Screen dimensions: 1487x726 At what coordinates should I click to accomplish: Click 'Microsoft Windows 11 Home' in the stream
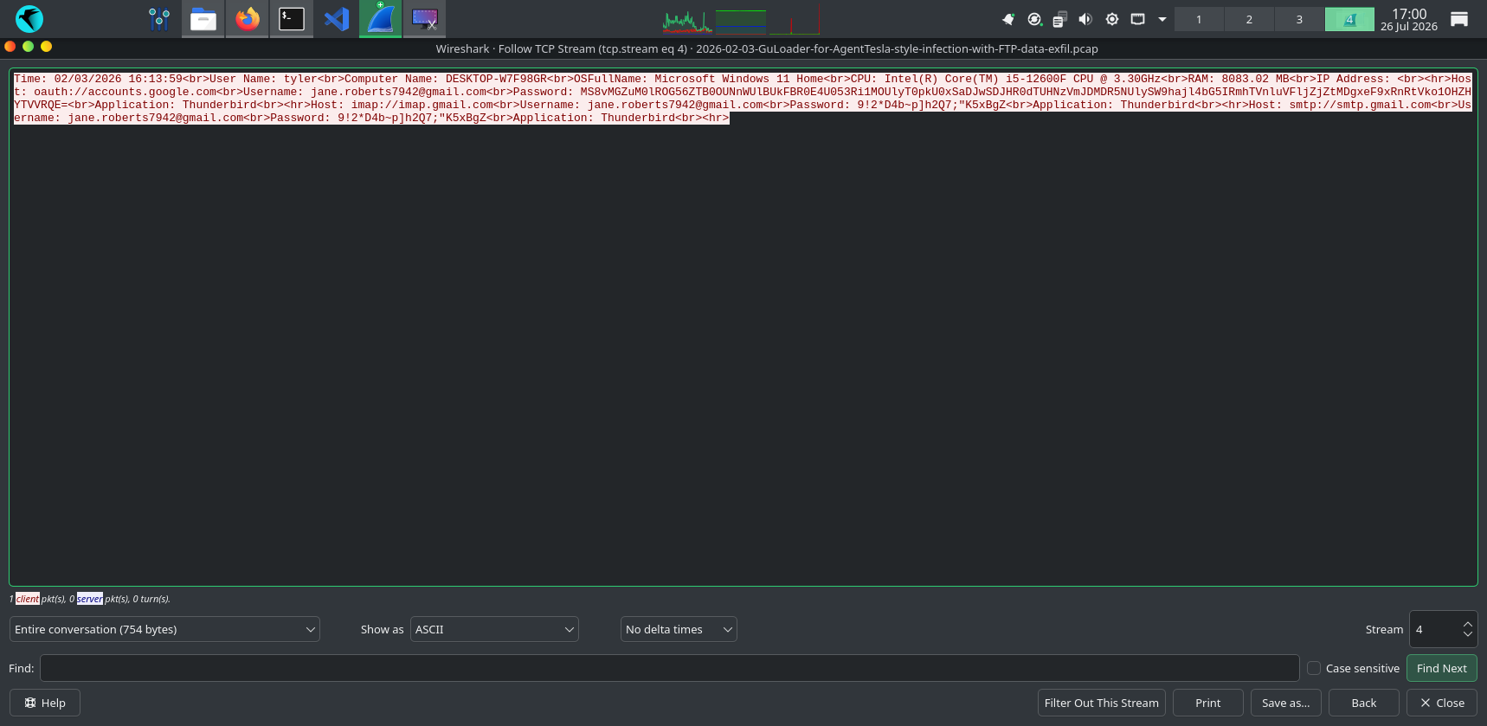[x=738, y=79]
